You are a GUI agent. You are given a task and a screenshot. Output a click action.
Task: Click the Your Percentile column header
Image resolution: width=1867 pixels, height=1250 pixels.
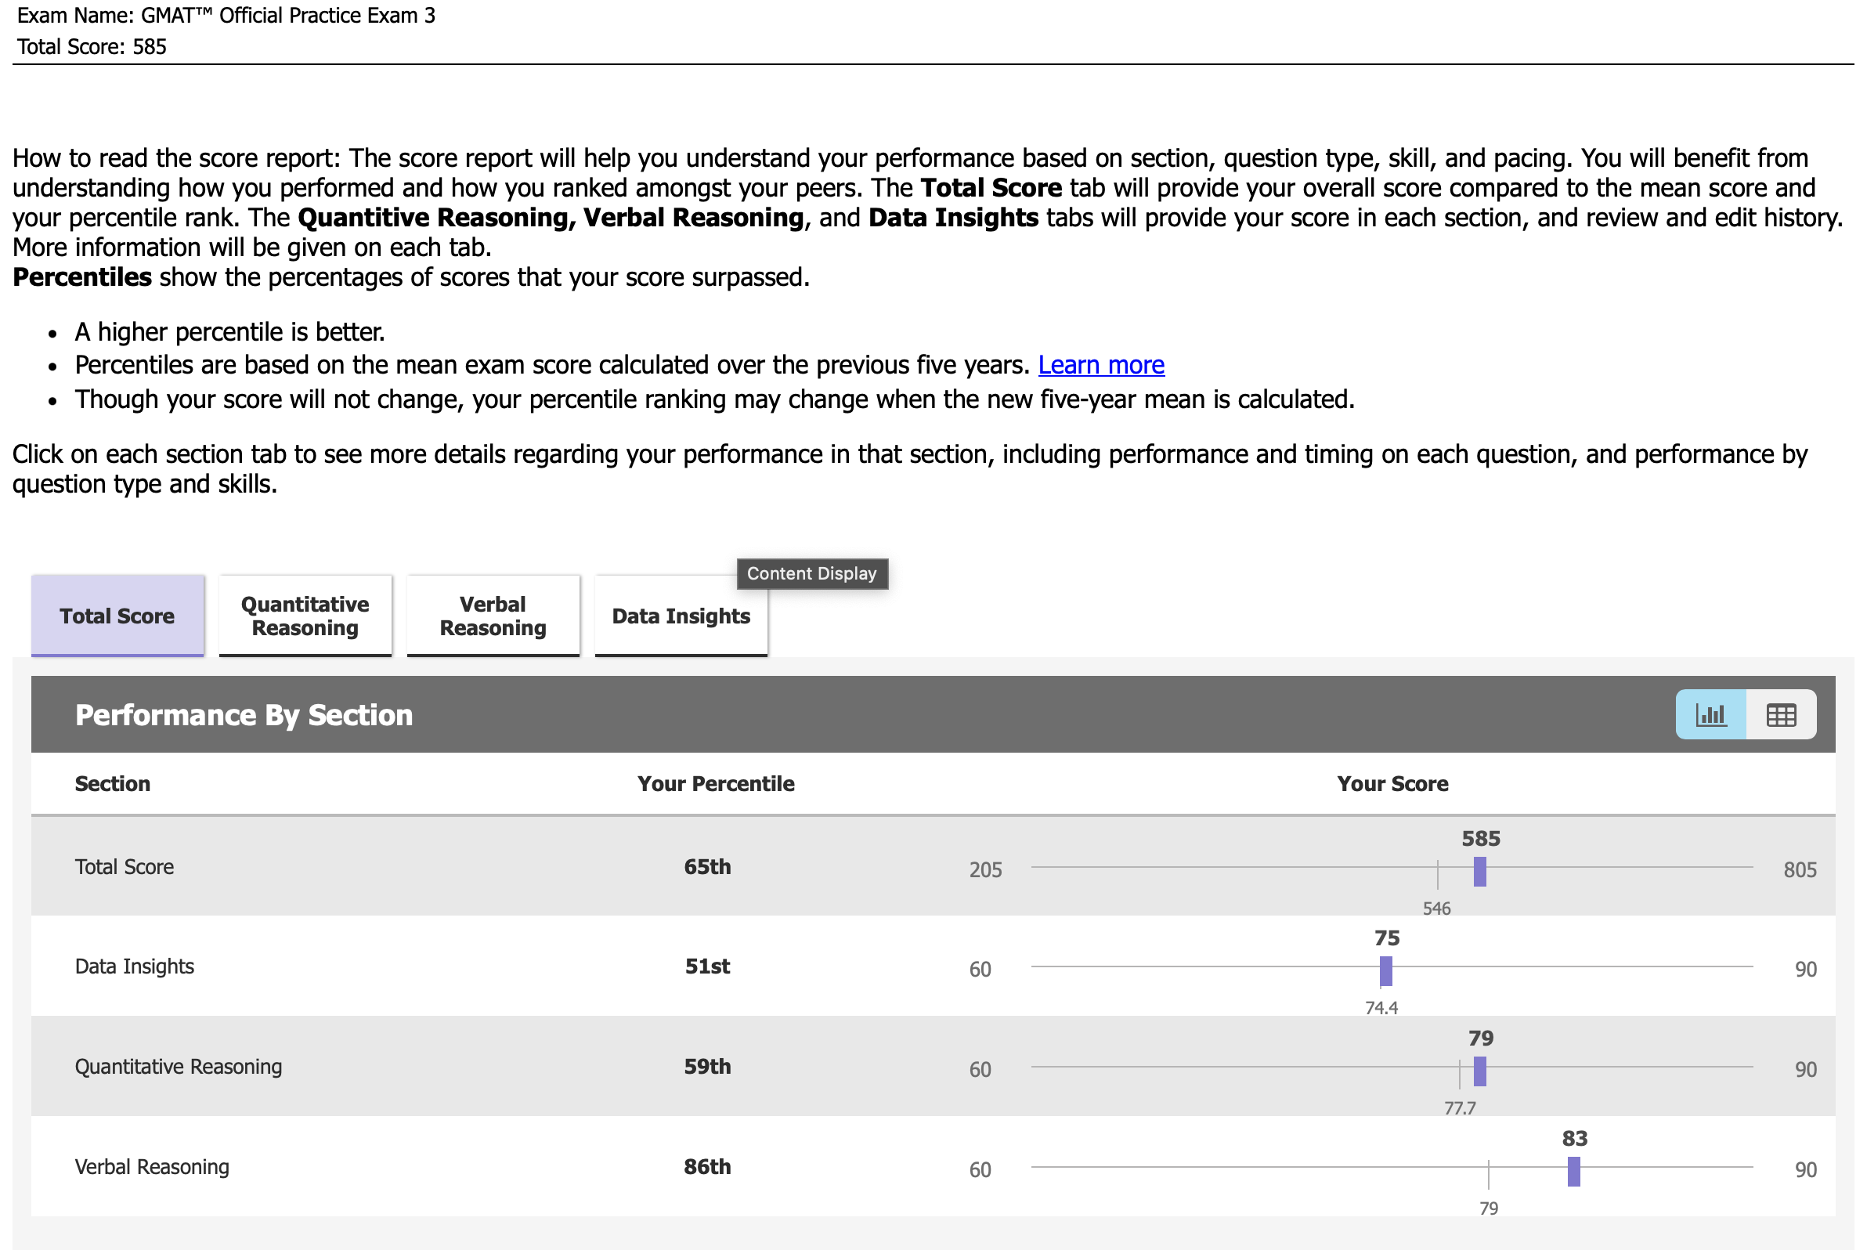pos(716,784)
